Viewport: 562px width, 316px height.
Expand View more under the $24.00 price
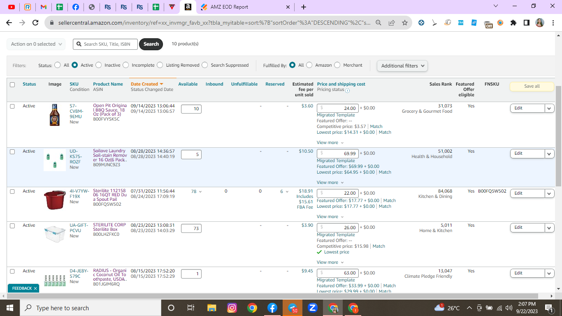pyautogui.click(x=330, y=143)
